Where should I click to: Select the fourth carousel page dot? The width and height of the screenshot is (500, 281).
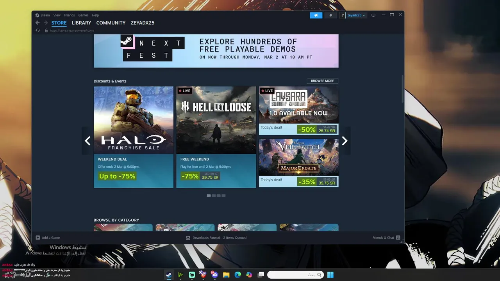(x=223, y=196)
